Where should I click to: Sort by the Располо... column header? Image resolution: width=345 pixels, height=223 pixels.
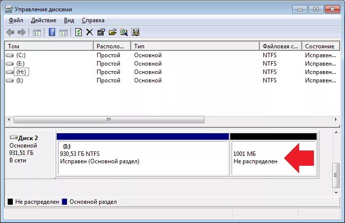point(112,46)
